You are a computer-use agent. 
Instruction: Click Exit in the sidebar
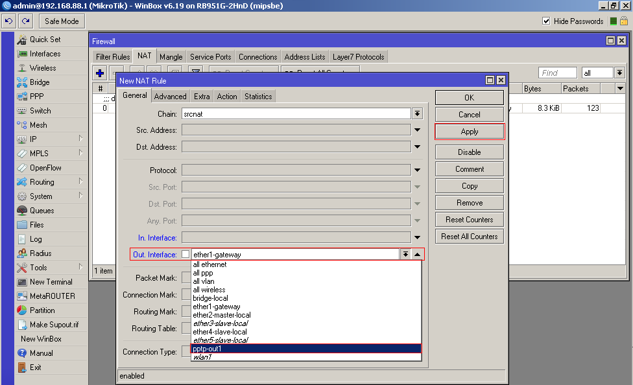[35, 367]
